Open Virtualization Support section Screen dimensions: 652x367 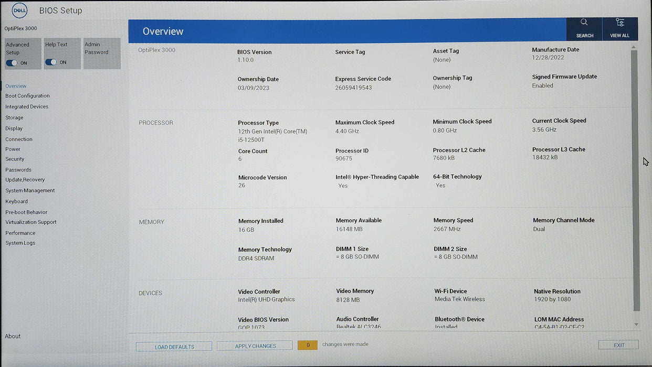click(x=31, y=222)
